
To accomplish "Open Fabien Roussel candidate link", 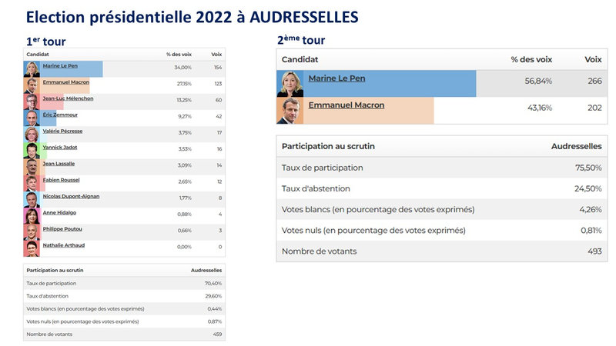I will 61,180.
